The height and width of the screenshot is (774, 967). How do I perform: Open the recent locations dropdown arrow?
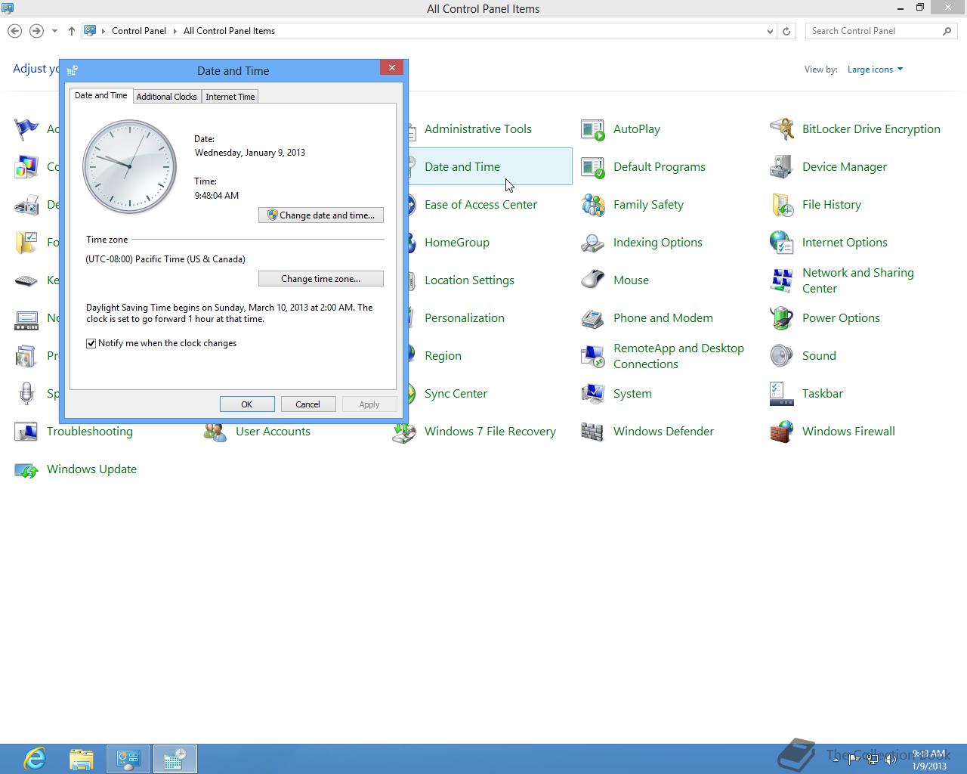tap(54, 31)
